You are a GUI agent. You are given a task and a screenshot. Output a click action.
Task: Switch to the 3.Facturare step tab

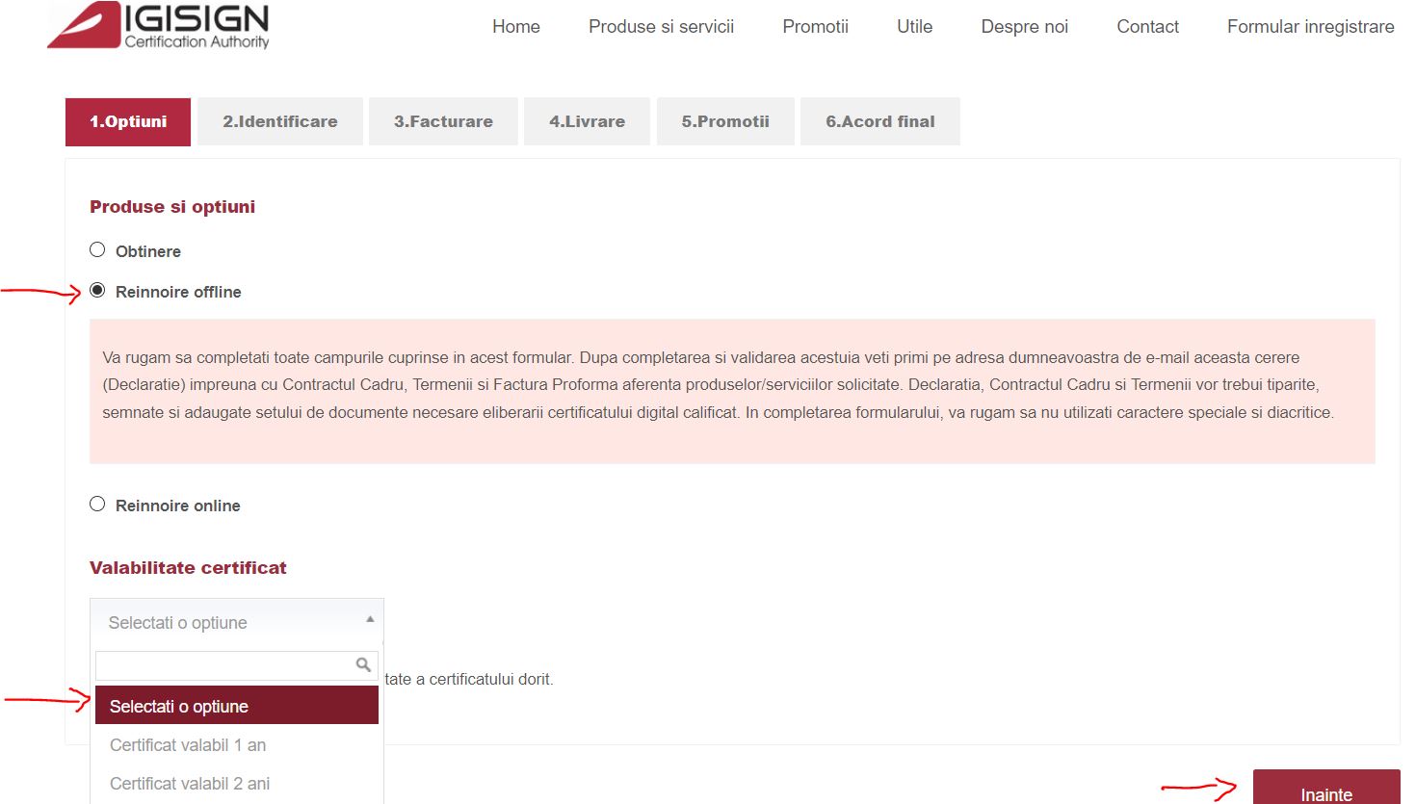443,121
